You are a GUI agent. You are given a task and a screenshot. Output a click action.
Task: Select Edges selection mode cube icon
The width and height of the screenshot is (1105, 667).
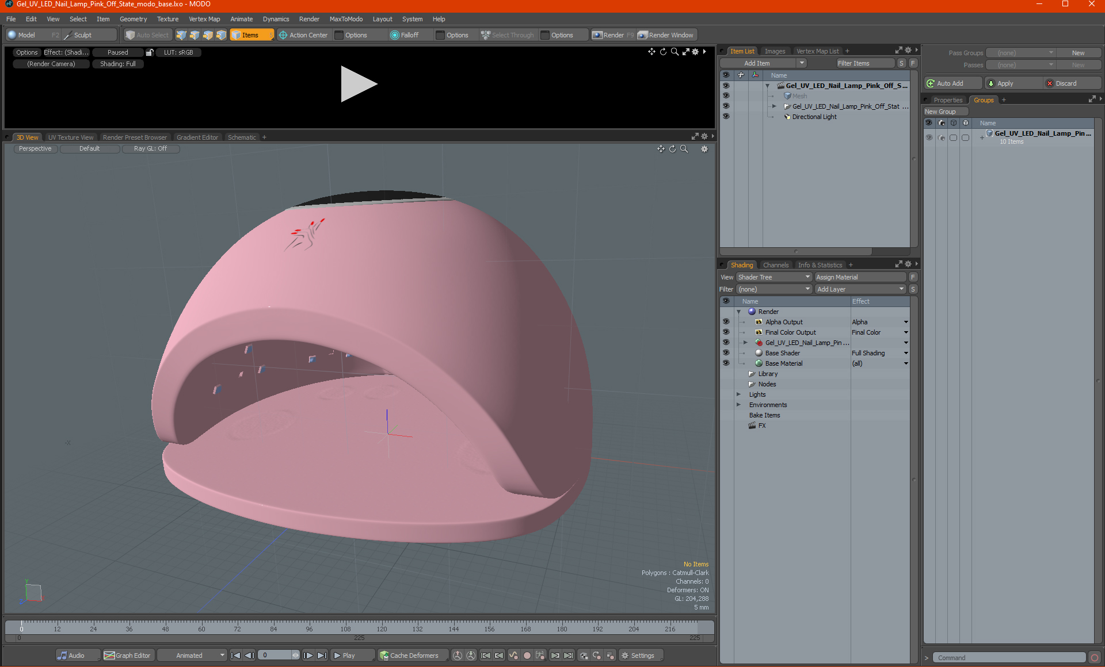(x=195, y=35)
